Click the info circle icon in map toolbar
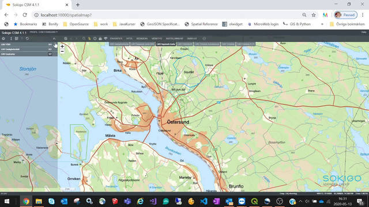Viewport: 369px width, 207px height. [x=95, y=39]
